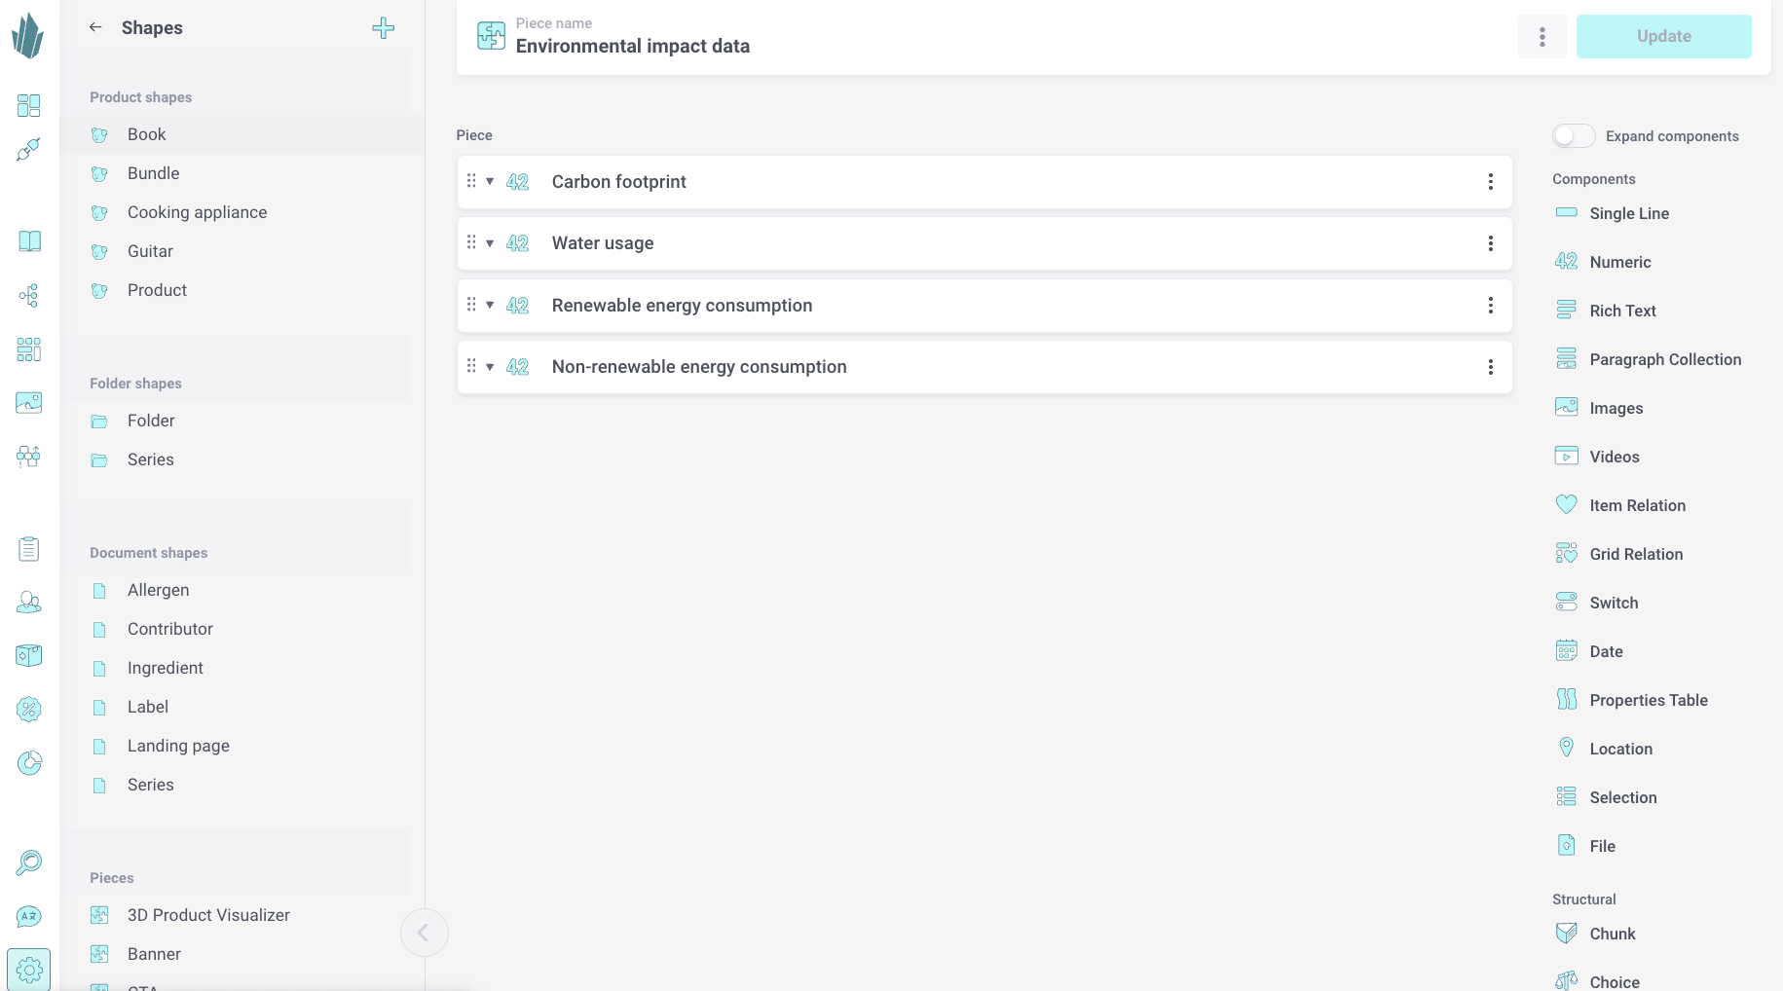Select the Cooking appliance product shape
This screenshot has height=991, width=1783.
pos(197,212)
